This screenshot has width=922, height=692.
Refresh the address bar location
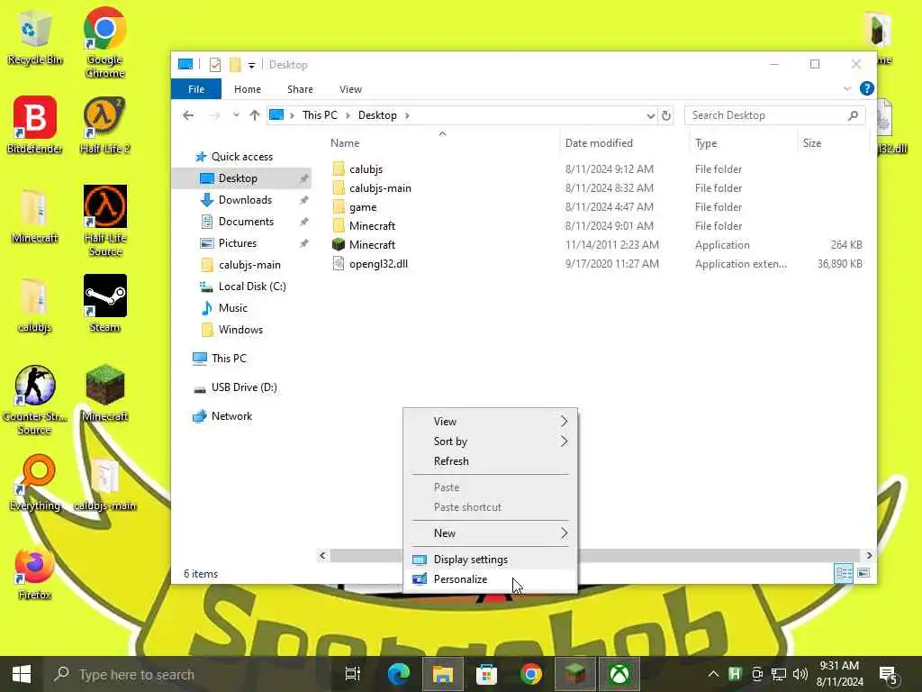coord(665,115)
